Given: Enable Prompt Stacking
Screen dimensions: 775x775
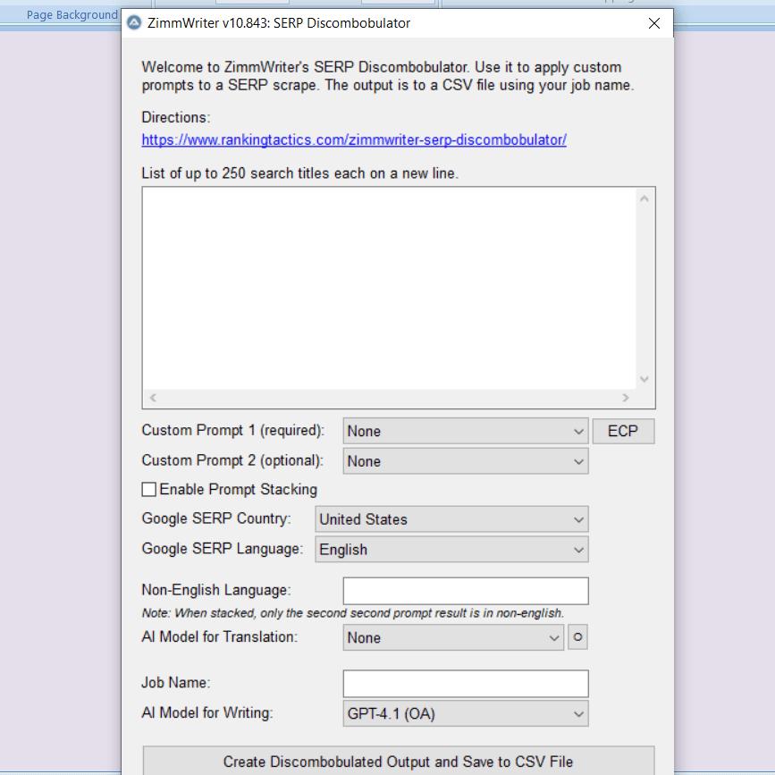Looking at the screenshot, I should [148, 489].
